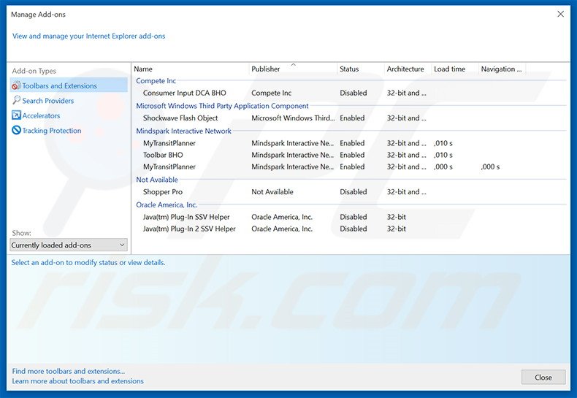Close the Manage Add-ons window with X
The image size is (577, 398).
coord(560,14)
